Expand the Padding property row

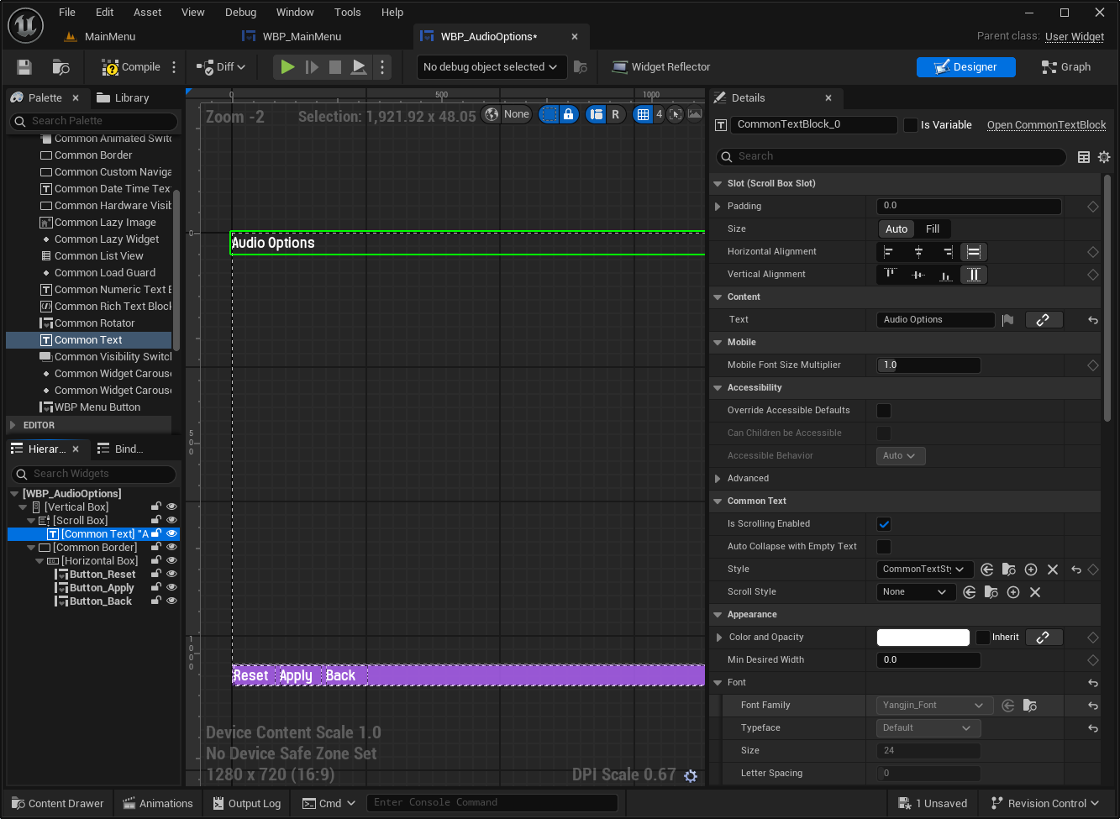(718, 206)
